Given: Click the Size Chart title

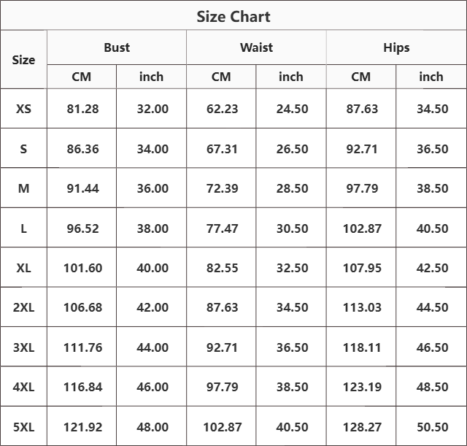Looking at the screenshot, I should coord(233,16).
